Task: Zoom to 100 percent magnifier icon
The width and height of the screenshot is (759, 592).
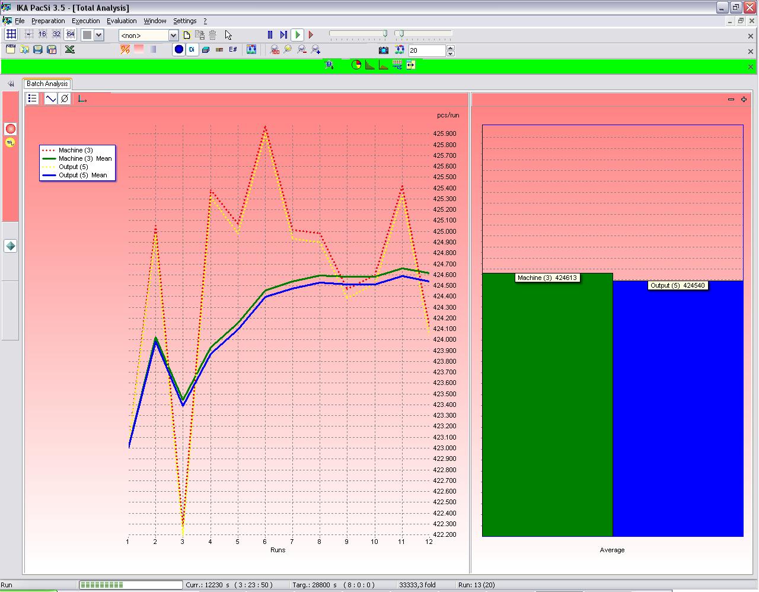Action: [x=275, y=50]
